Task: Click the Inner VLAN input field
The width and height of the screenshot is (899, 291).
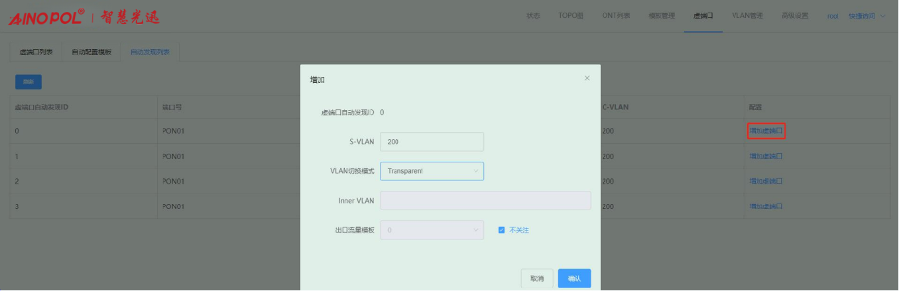Action: tap(485, 200)
